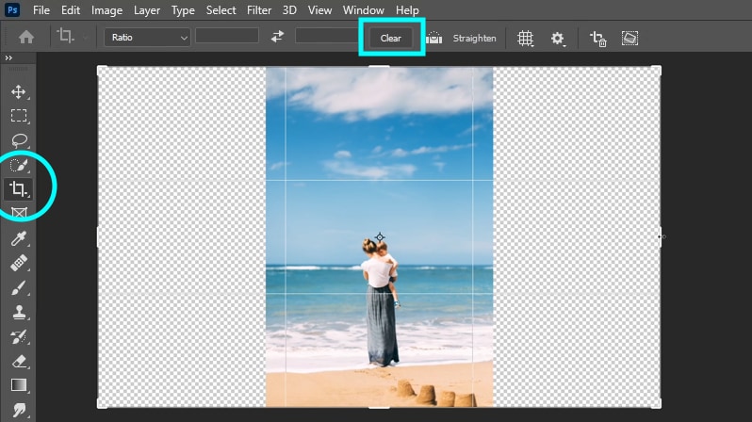Click the Clear button
This screenshot has width=752, height=422.
click(x=391, y=38)
